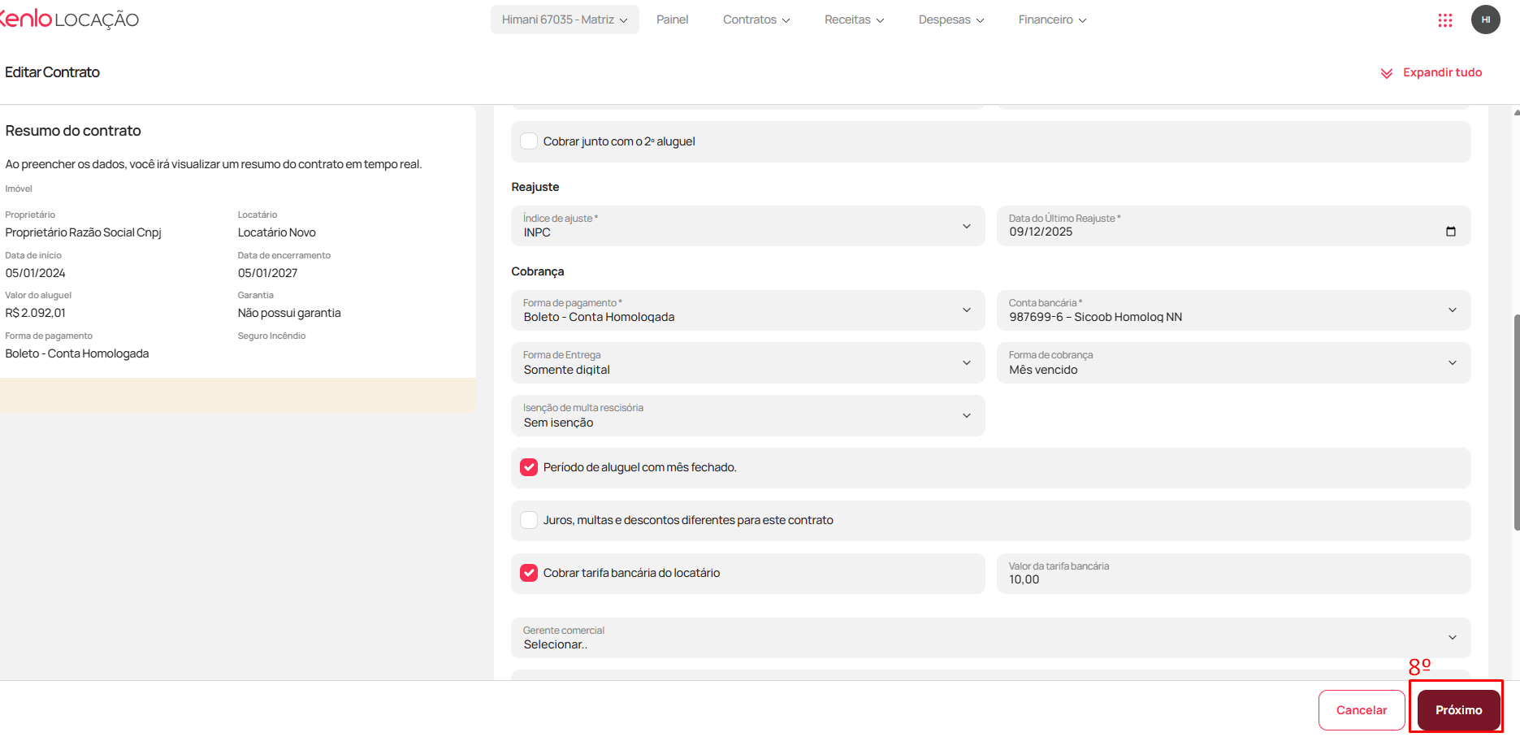Toggle Cobrar junto com o 2º aluguel
Screen dimensions: 1520x737
(529, 141)
